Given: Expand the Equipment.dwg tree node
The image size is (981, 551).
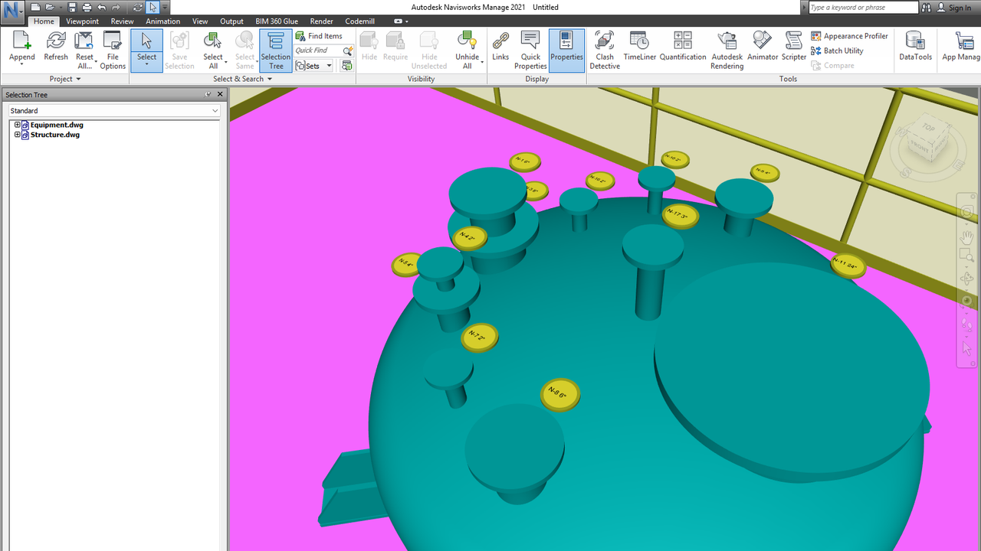Looking at the screenshot, I should coord(17,125).
